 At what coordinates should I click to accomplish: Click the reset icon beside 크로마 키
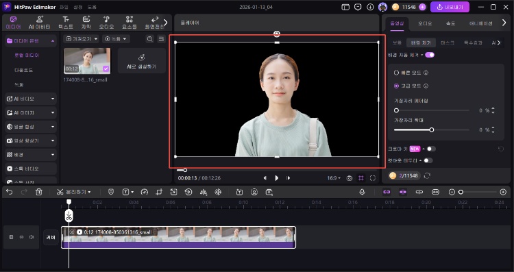pos(501,149)
